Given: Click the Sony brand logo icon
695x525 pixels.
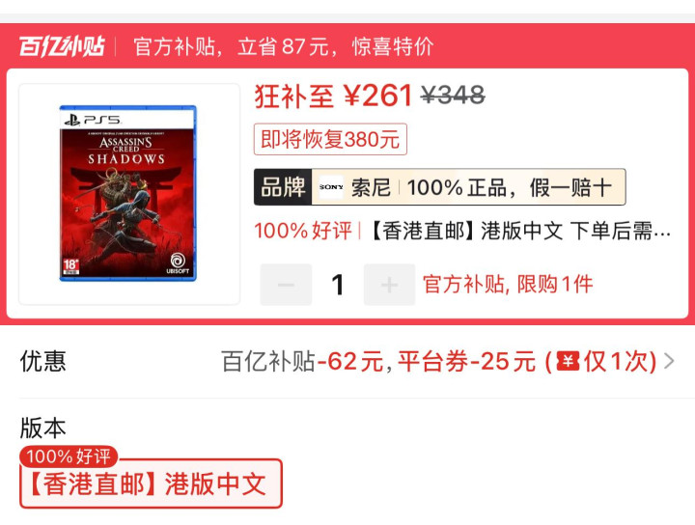Looking at the screenshot, I should coord(331,187).
